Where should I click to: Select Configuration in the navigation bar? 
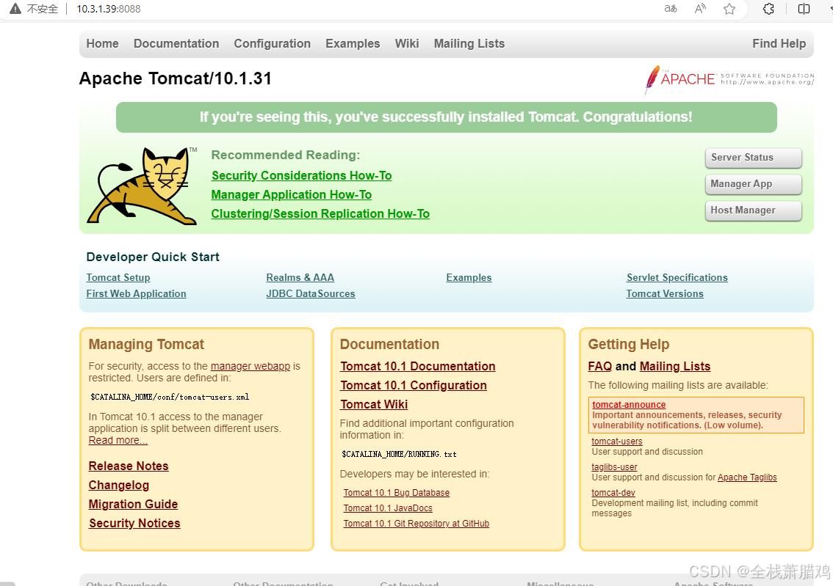(x=272, y=43)
